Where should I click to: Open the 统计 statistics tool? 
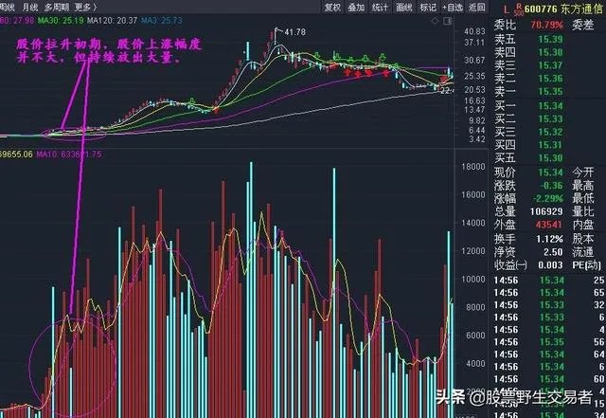pos(381,7)
